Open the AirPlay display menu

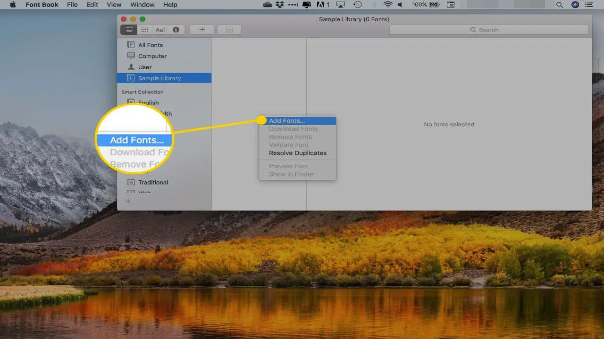[x=341, y=5]
